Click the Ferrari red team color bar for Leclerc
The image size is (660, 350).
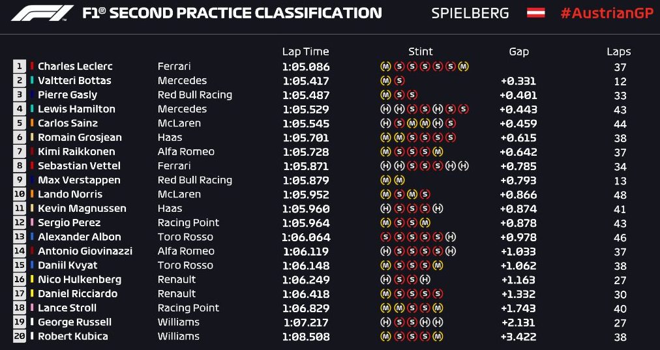[32, 66]
